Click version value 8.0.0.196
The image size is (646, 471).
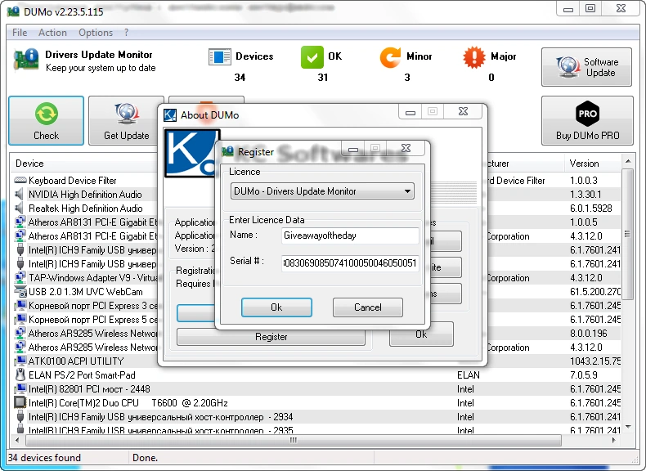589,333
